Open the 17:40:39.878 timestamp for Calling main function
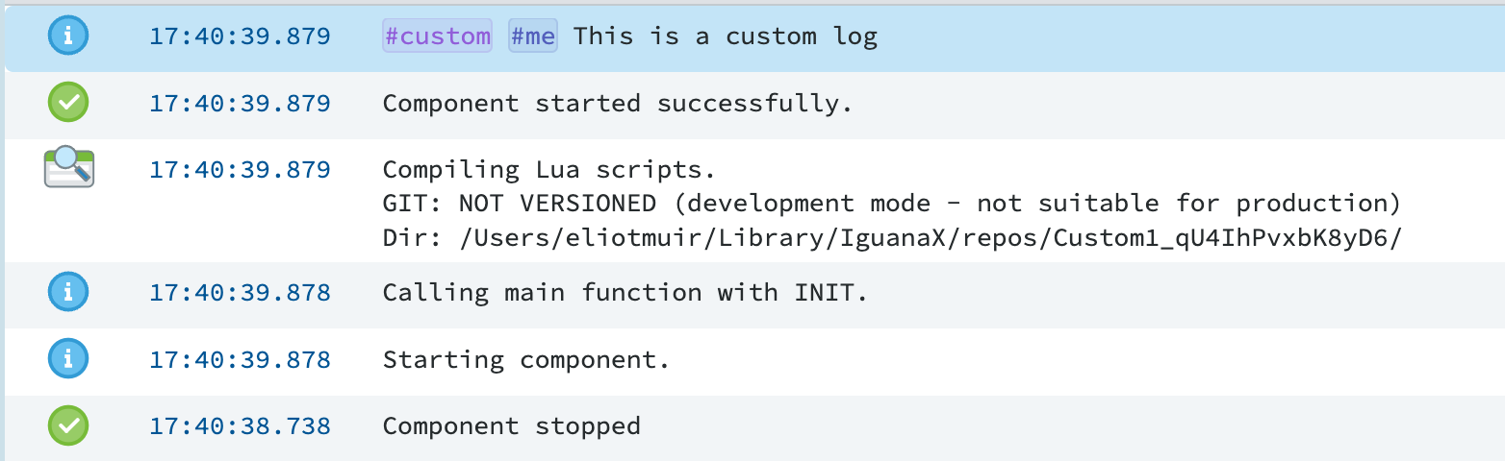 [240, 292]
